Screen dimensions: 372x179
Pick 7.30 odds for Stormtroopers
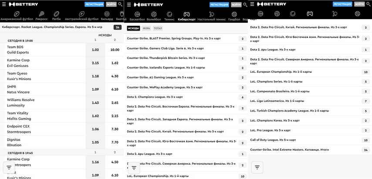[115, 129]
